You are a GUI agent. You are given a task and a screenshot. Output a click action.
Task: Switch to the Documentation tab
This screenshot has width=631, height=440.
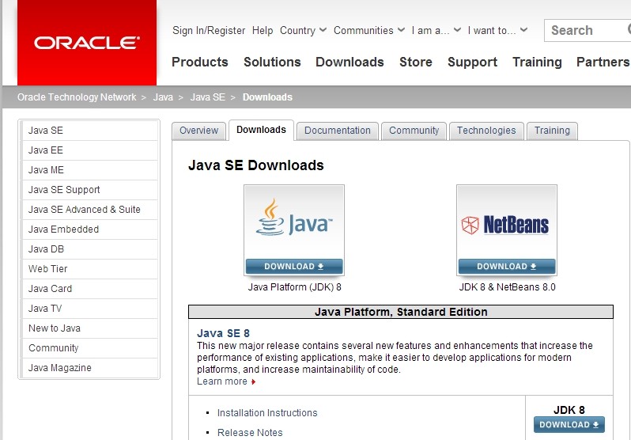[x=337, y=131]
